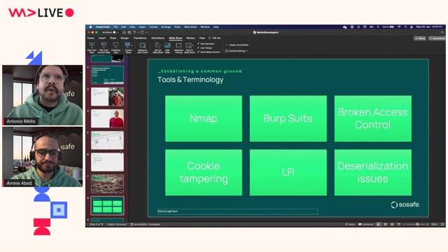Screen dimensions: 448x252
Task: Open Spotlight search in menu bar
Action: 406,27
